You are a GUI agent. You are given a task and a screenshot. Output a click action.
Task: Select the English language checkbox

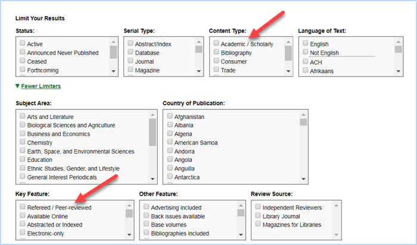coord(305,44)
